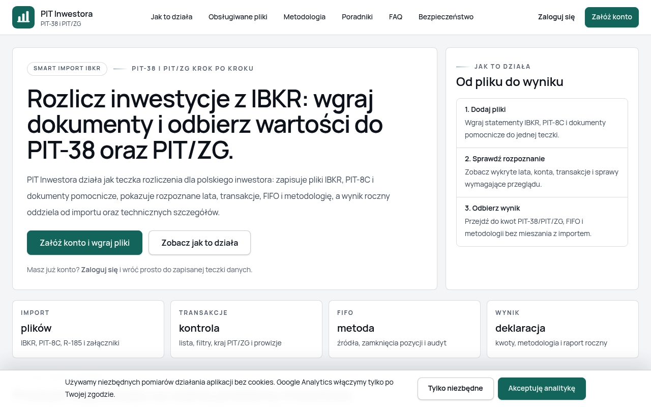The image size is (651, 407).
Task: Select the step 2. Sprawdź rozpoznanie
Action: coord(542,172)
